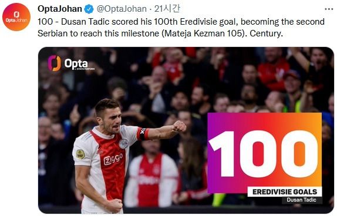Open the OptaJohan display name link
Screen dimensions: 337x219
tap(60, 9)
